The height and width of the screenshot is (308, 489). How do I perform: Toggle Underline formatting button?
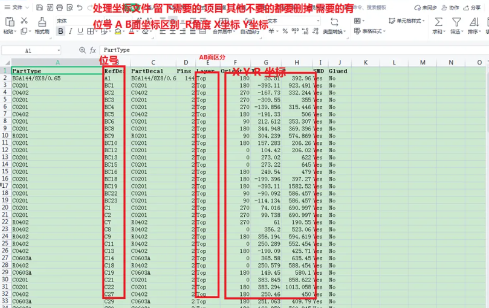(80, 31)
